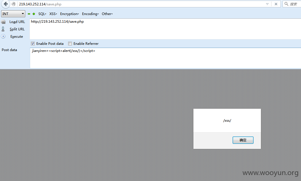Viewport: 301px width, 181px height.
Task: Click the green plus HackBar icon
Action: pyautogui.click(x=34, y=14)
